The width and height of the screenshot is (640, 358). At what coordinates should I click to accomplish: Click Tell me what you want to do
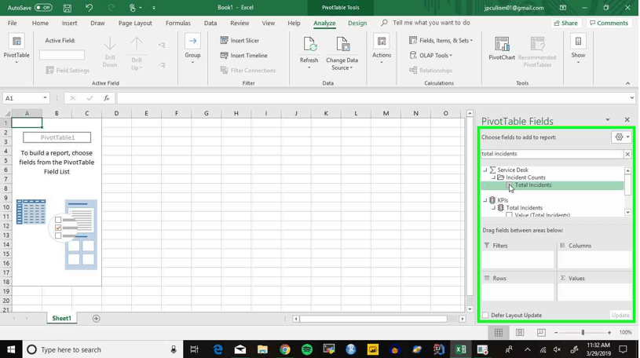(431, 23)
